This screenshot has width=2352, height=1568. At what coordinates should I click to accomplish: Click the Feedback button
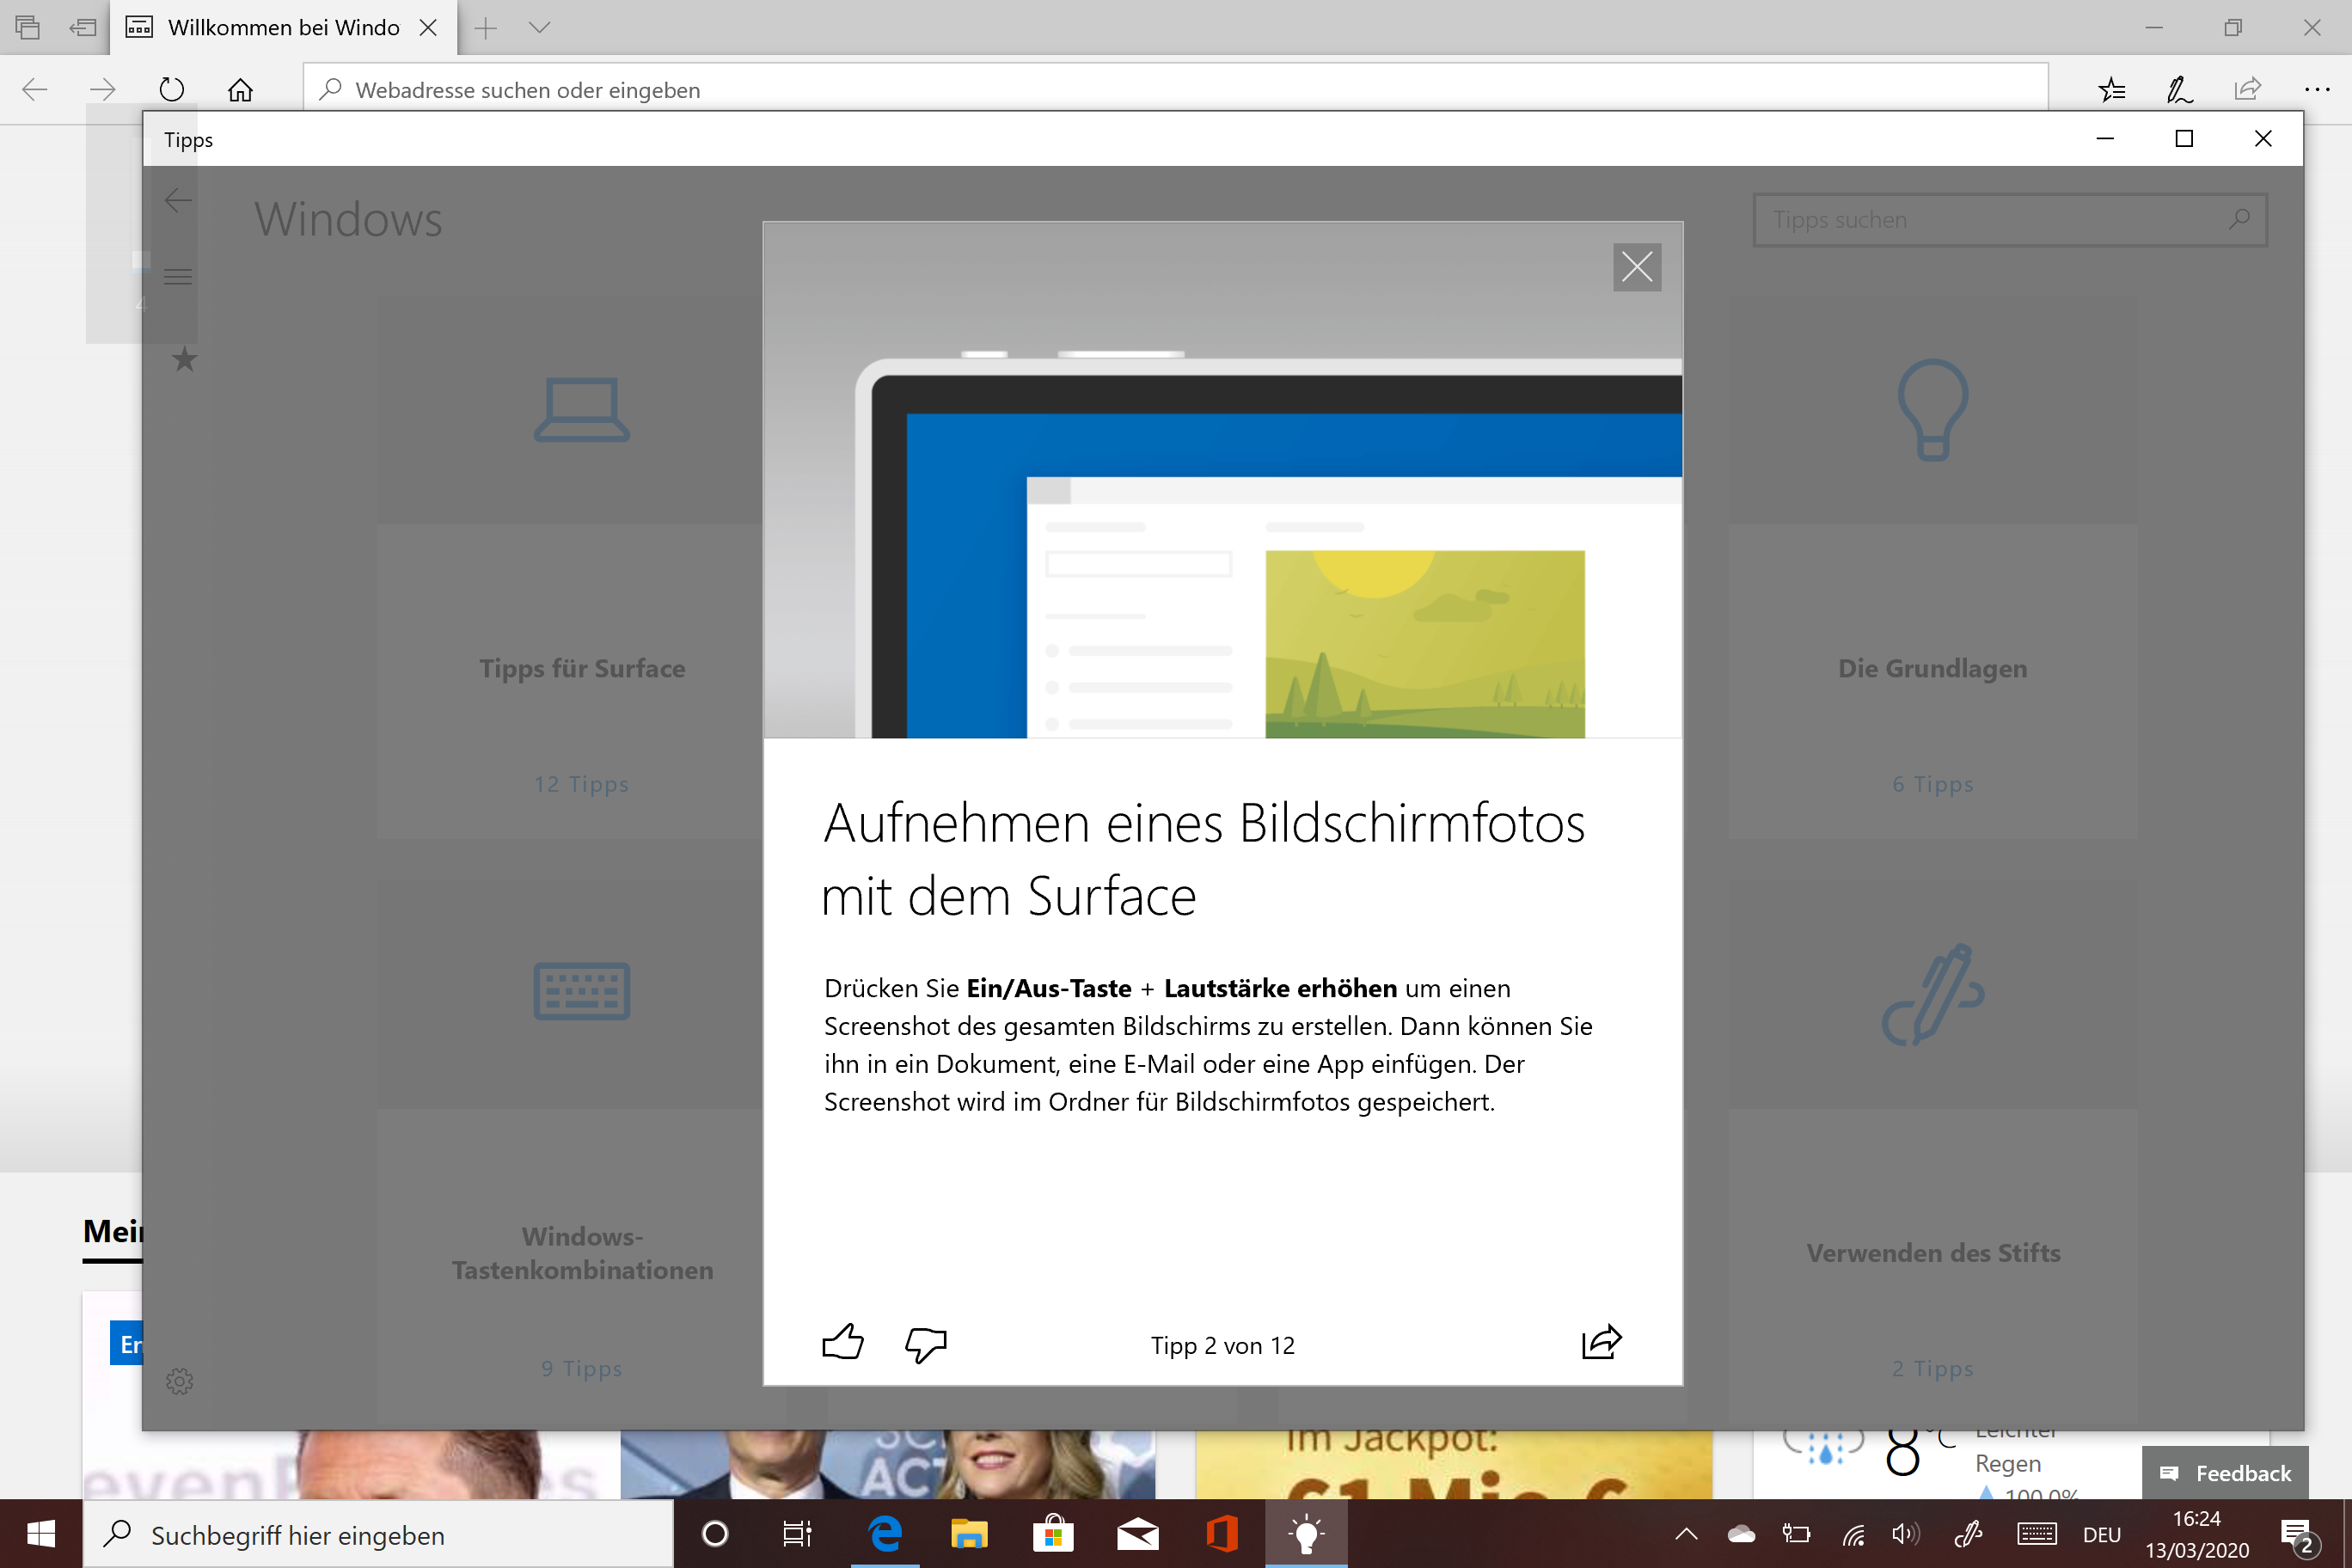[x=2225, y=1473]
